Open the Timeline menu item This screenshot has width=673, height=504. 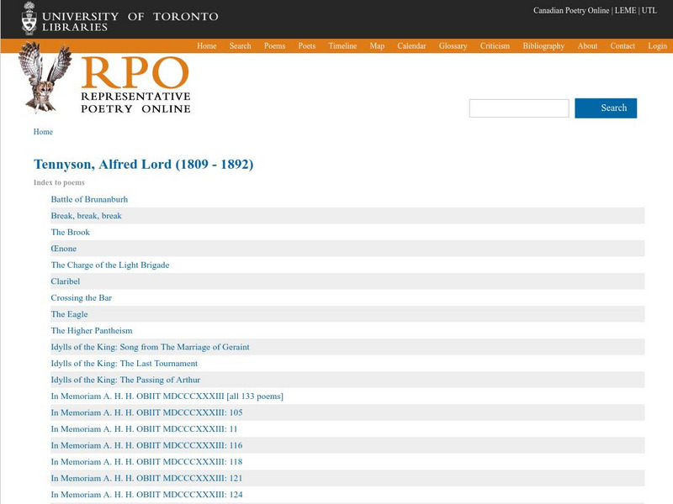342,46
